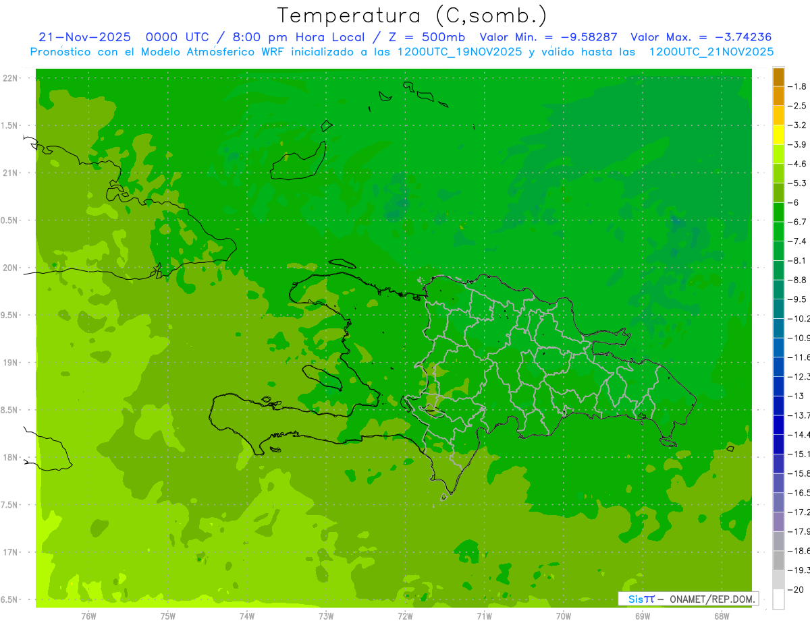The width and height of the screenshot is (810, 625).
Task: Click the '-15.1' legend value
Action: coord(799,454)
